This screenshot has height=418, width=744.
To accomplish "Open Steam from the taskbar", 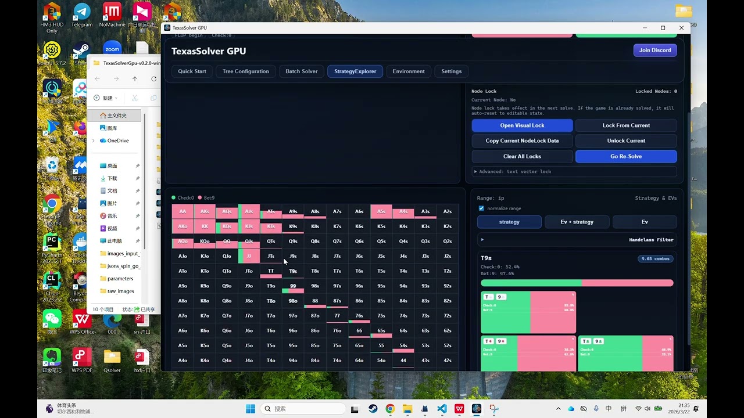I will pyautogui.click(x=373, y=409).
